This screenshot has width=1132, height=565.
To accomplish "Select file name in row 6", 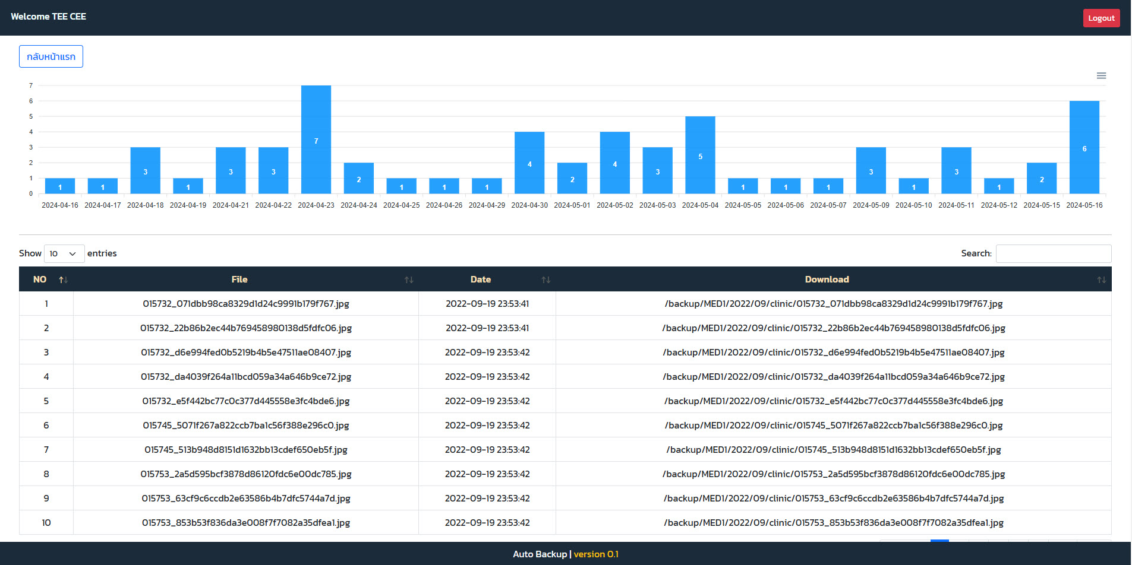I will click(245, 426).
